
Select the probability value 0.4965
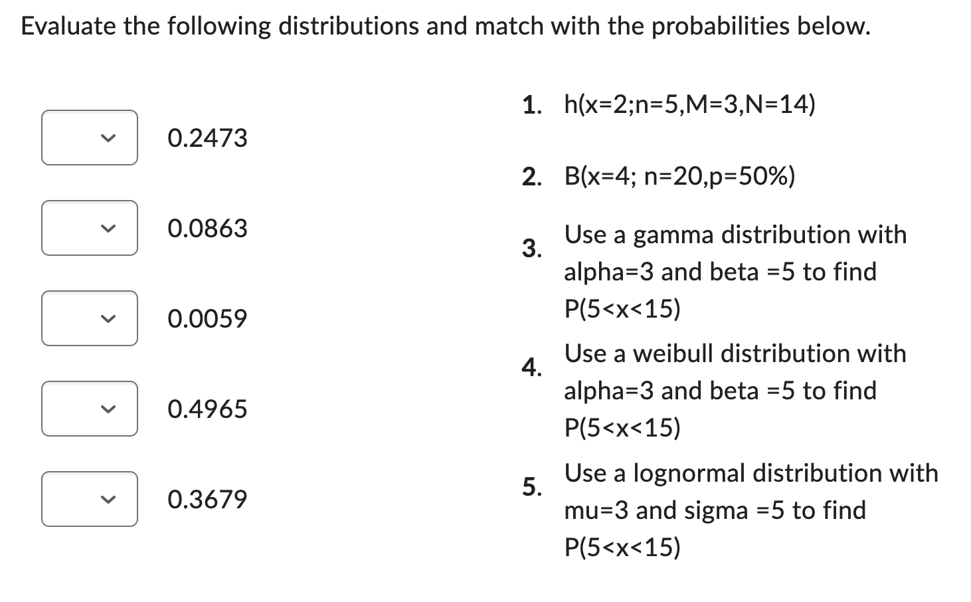207,409
